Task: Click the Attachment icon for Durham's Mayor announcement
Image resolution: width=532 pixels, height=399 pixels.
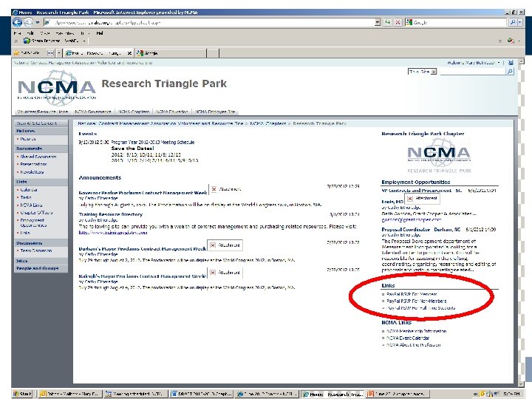Action: click(x=225, y=245)
